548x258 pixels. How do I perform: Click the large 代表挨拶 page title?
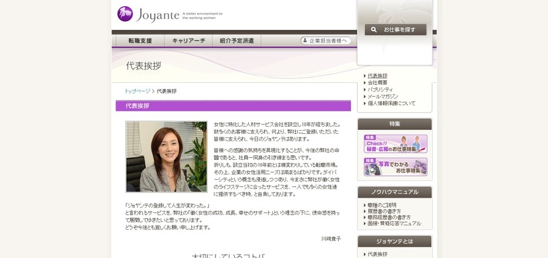coord(144,66)
